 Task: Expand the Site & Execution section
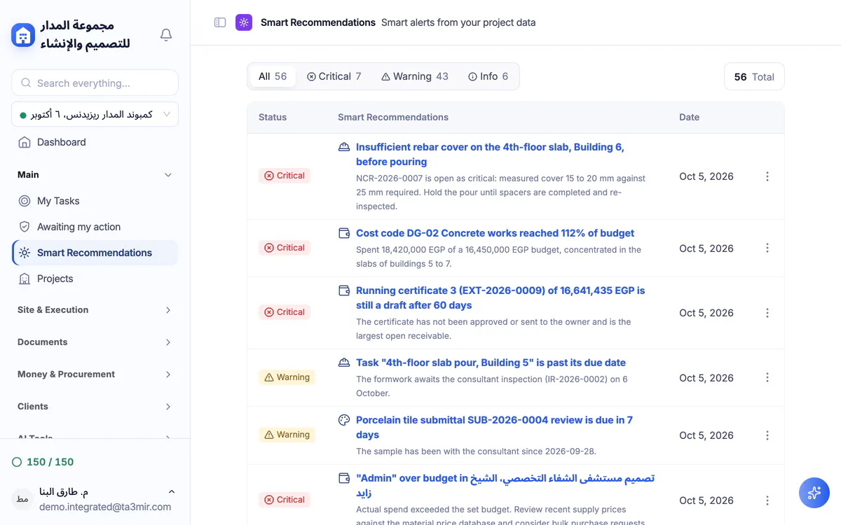(168, 310)
